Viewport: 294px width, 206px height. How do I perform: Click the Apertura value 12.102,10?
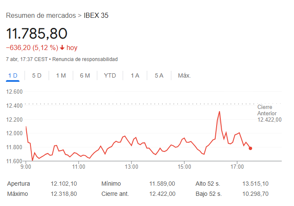point(63,184)
